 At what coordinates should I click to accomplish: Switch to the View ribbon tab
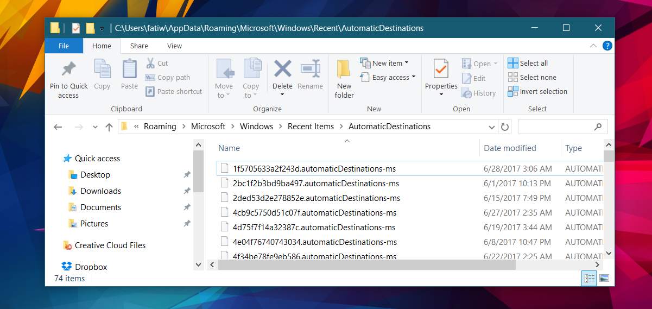click(174, 46)
